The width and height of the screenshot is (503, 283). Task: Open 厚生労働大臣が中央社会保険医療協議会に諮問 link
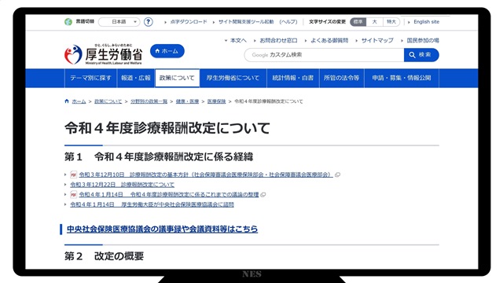152,204
